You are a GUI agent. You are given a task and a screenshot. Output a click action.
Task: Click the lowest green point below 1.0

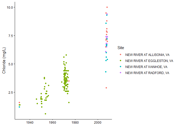45,114
